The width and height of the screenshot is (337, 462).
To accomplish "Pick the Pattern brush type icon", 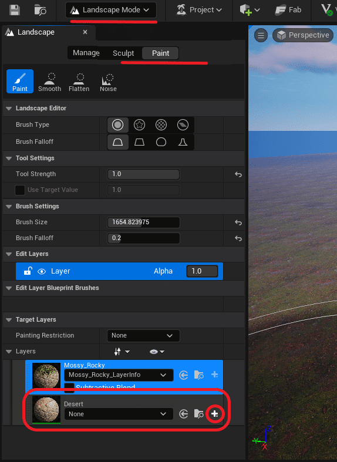I will point(161,125).
